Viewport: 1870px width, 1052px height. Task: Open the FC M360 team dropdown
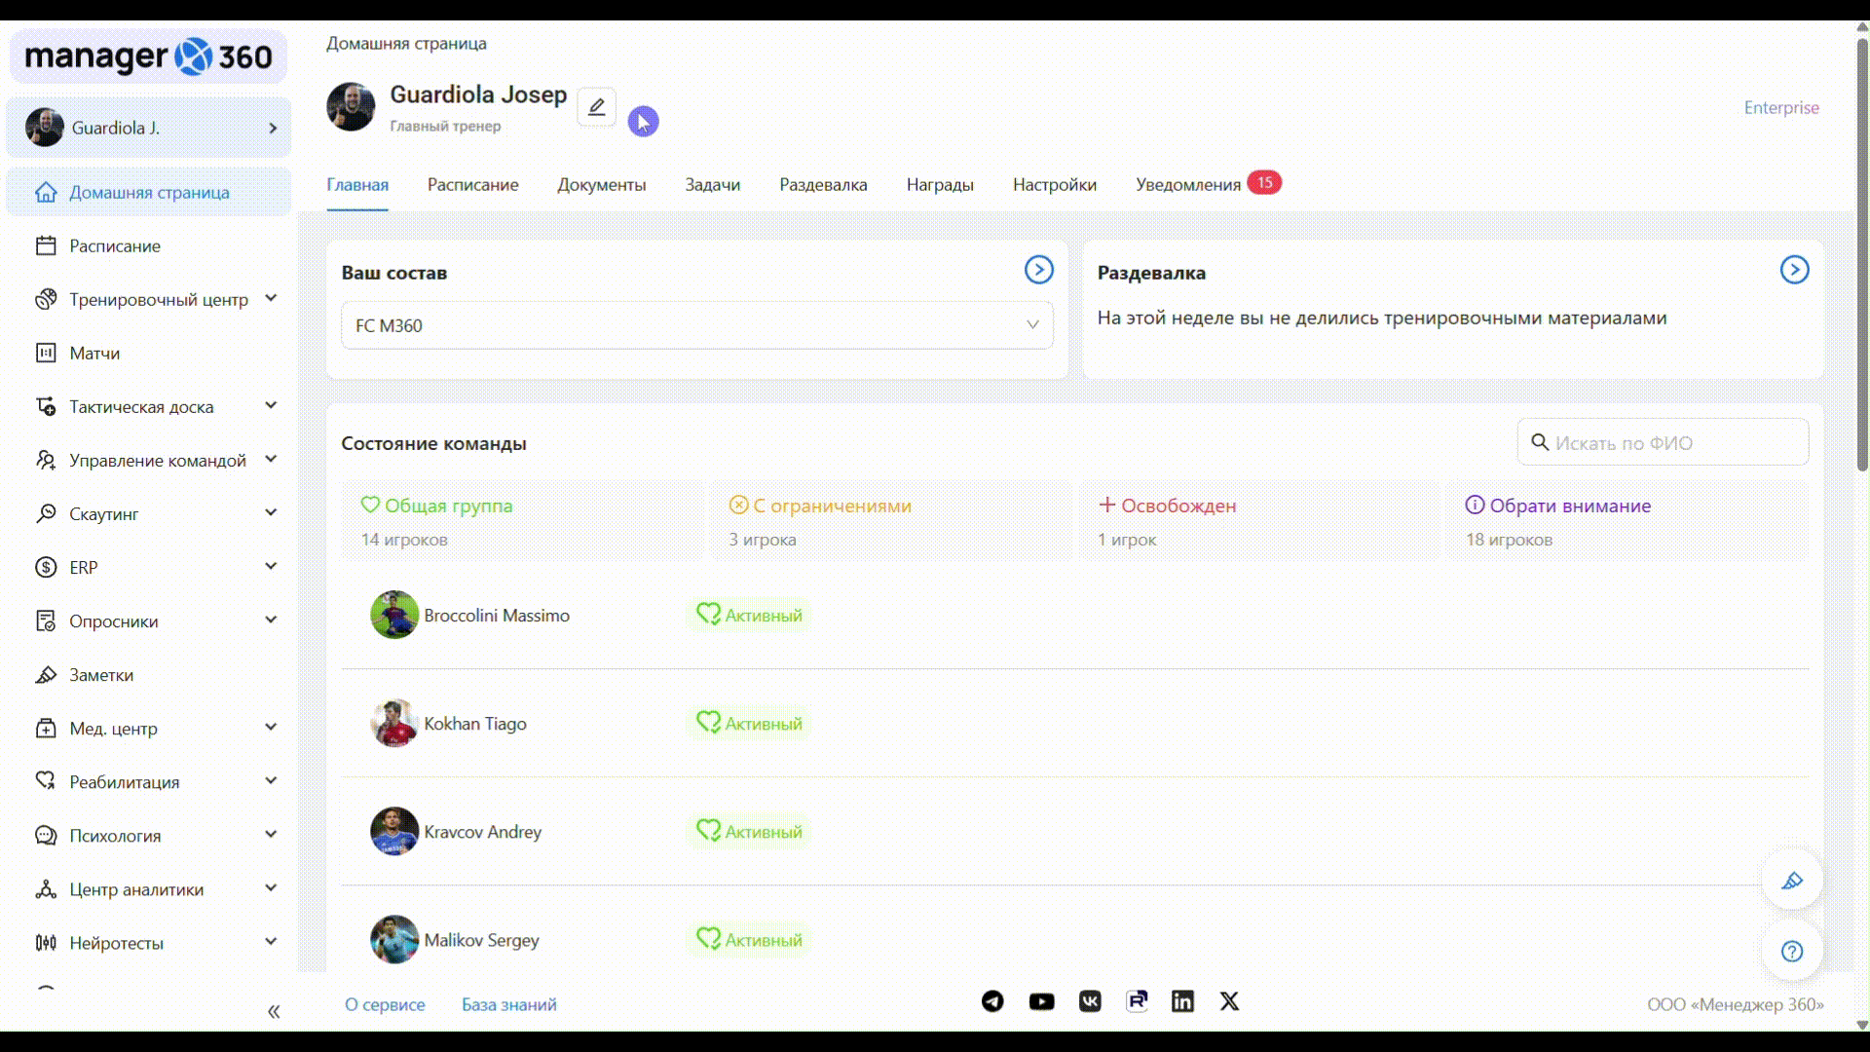click(x=696, y=325)
